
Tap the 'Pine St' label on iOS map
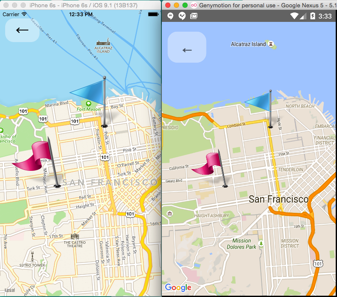130,149
